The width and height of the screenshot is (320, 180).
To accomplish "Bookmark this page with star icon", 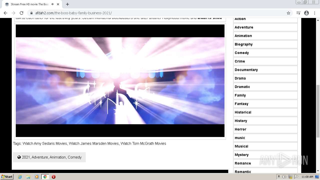I will 288,13.
